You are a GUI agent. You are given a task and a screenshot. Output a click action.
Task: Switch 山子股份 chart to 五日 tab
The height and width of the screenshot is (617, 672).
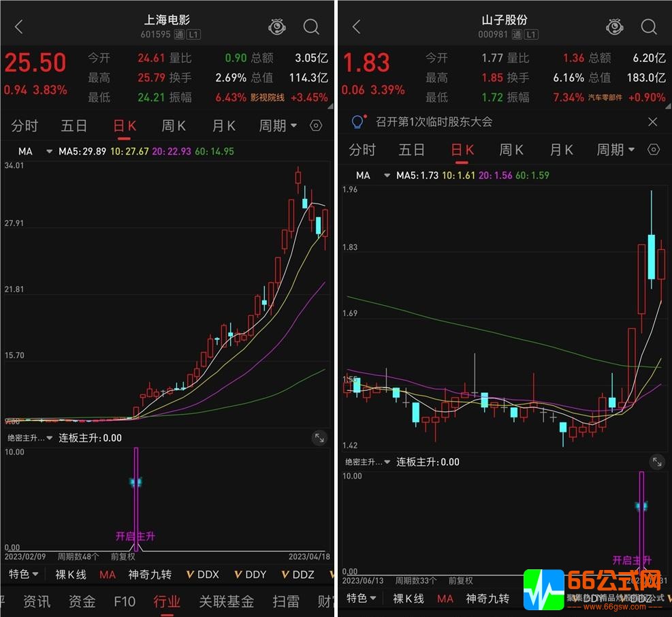coord(411,150)
